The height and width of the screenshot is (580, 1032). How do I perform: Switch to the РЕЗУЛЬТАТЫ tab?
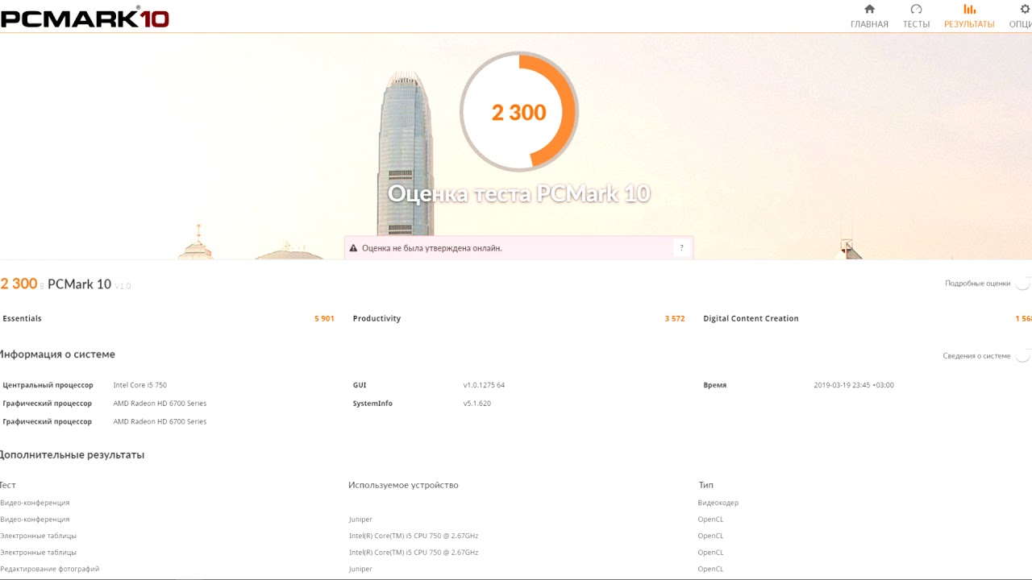pos(969,16)
